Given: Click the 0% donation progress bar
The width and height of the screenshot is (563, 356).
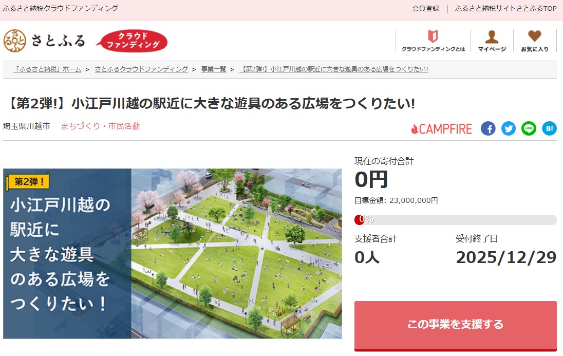Looking at the screenshot, I should point(455,219).
